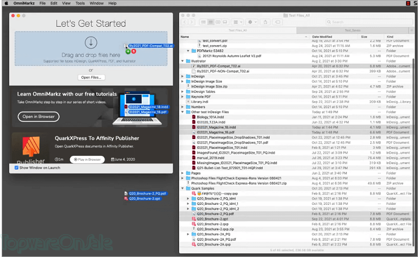Click the manual_2019.indd file icon
The image size is (418, 257).
pyautogui.click(x=194, y=158)
